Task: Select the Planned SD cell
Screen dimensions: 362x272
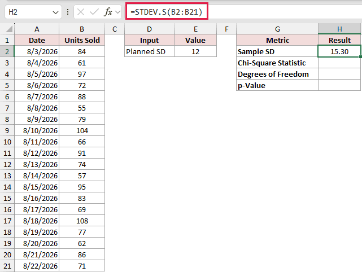Action: [149, 51]
